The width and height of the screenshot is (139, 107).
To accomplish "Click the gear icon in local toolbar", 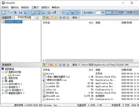I will coord(64,65).
